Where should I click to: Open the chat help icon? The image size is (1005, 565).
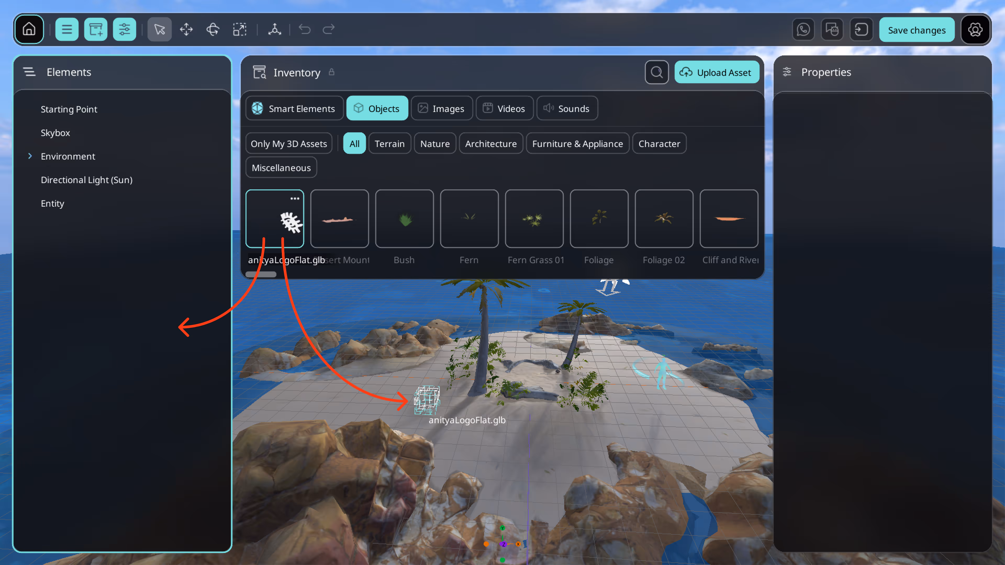[832, 29]
